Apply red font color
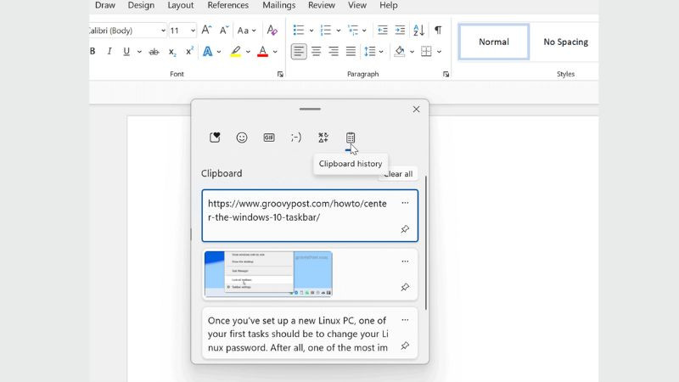The width and height of the screenshot is (679, 382). pyautogui.click(x=262, y=51)
